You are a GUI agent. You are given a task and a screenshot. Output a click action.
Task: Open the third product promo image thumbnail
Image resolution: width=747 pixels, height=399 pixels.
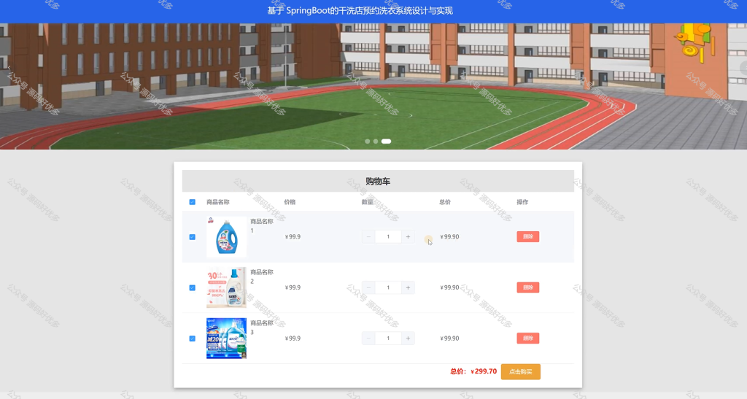(226, 338)
